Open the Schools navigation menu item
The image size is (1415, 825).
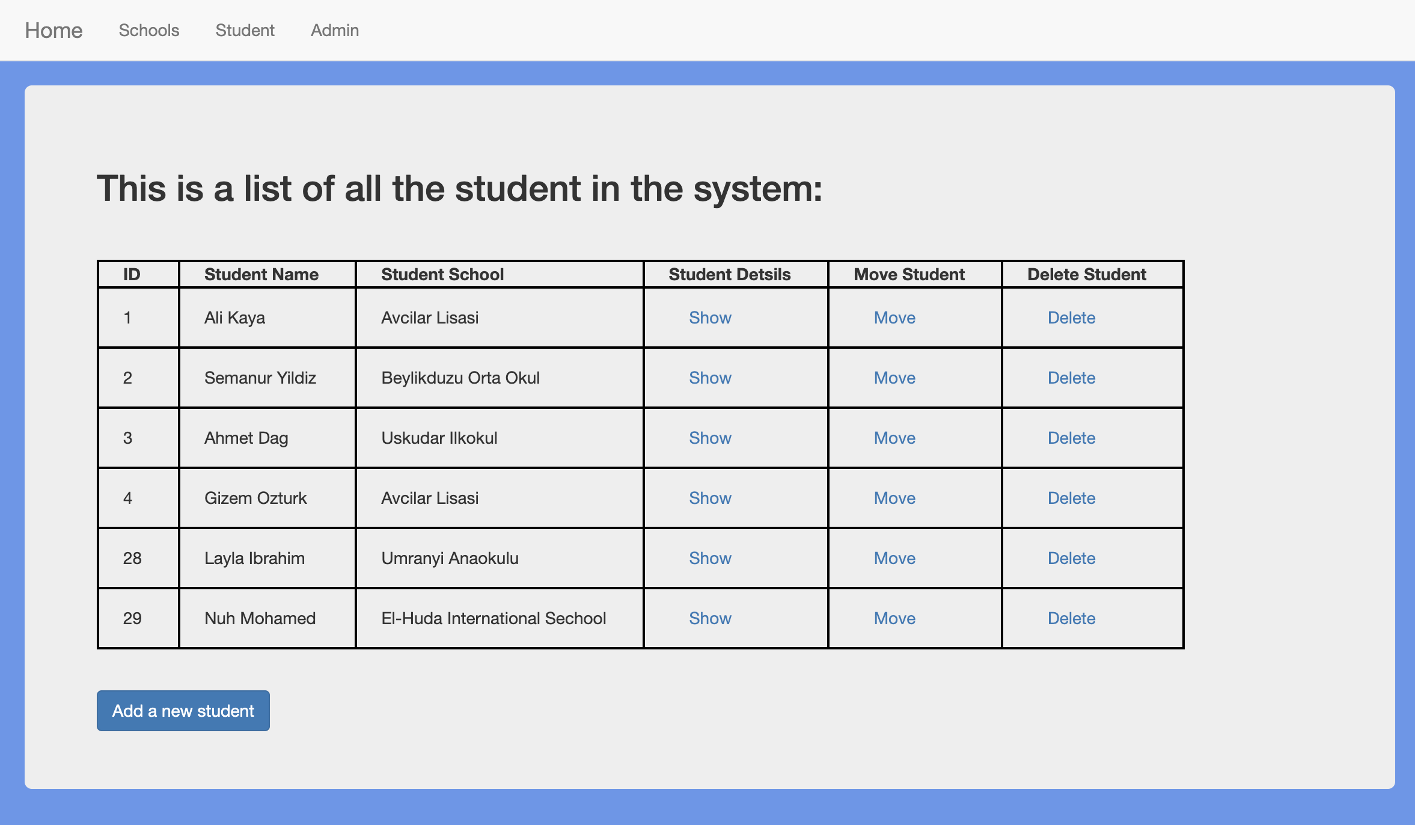pos(148,30)
